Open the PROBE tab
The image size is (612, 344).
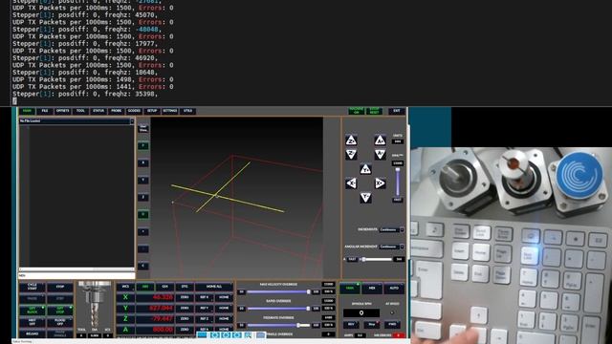pyautogui.click(x=117, y=111)
